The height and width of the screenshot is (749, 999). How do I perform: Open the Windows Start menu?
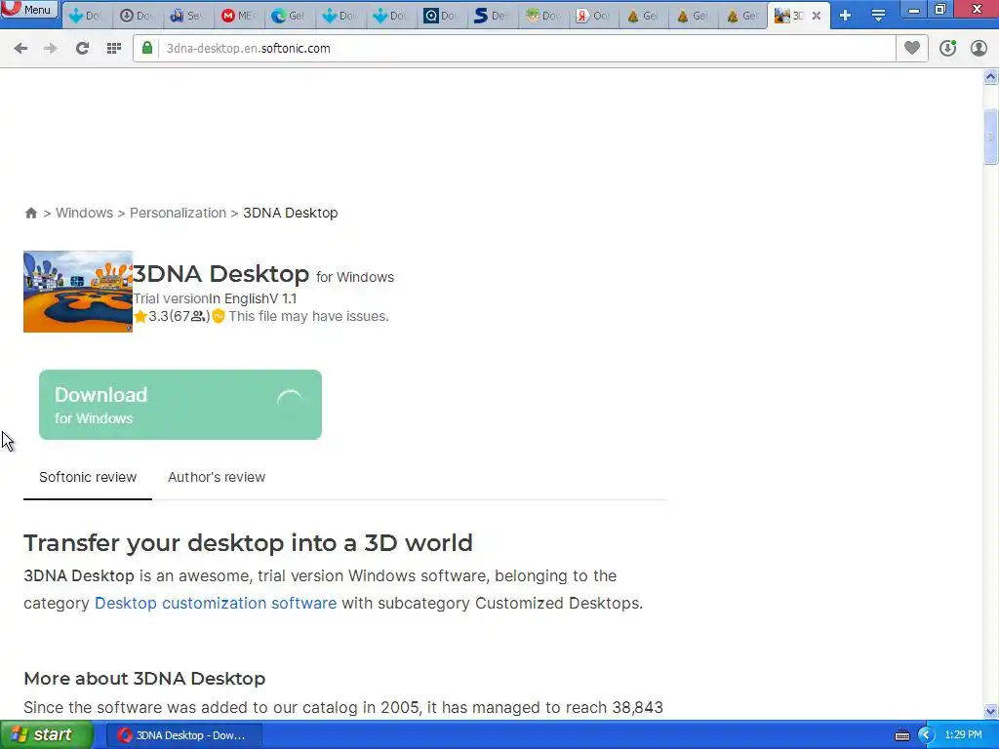coord(47,735)
